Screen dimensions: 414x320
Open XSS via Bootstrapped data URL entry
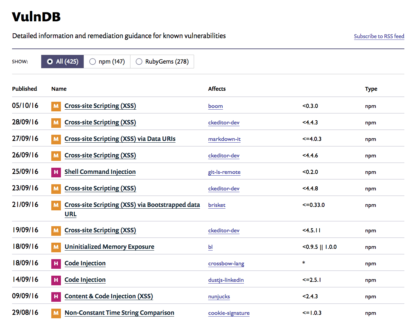click(132, 209)
